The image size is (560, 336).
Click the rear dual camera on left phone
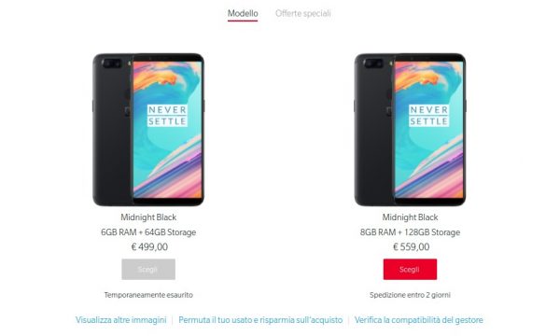111,63
